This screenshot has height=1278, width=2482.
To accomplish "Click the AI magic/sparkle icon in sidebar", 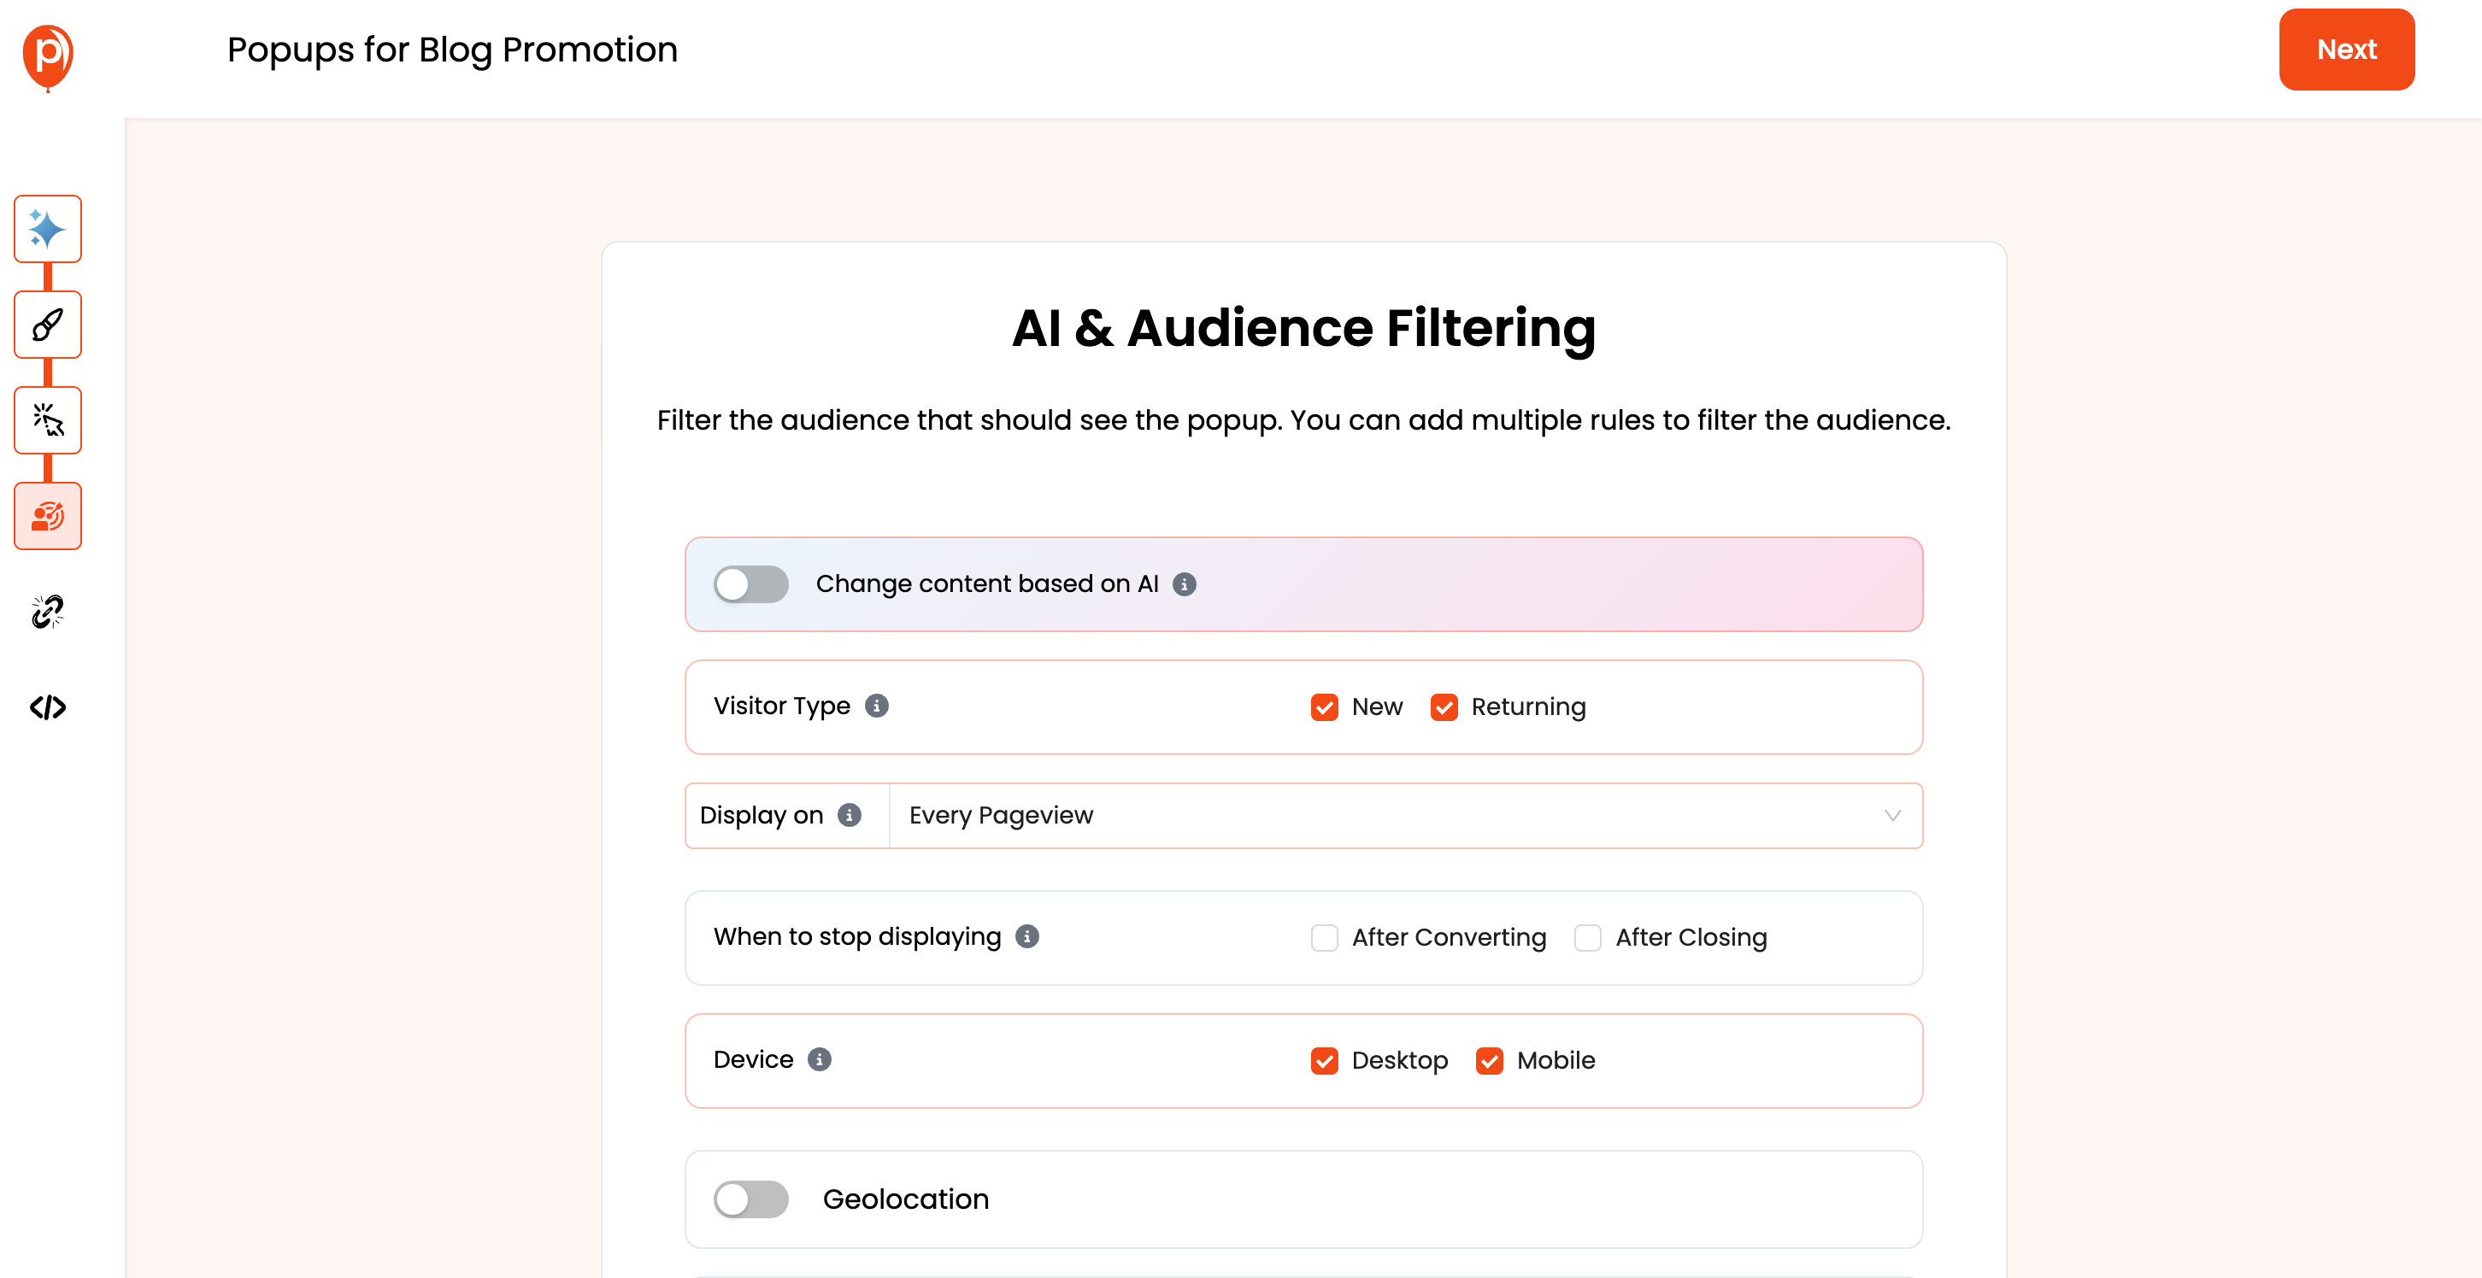I will click(x=49, y=230).
